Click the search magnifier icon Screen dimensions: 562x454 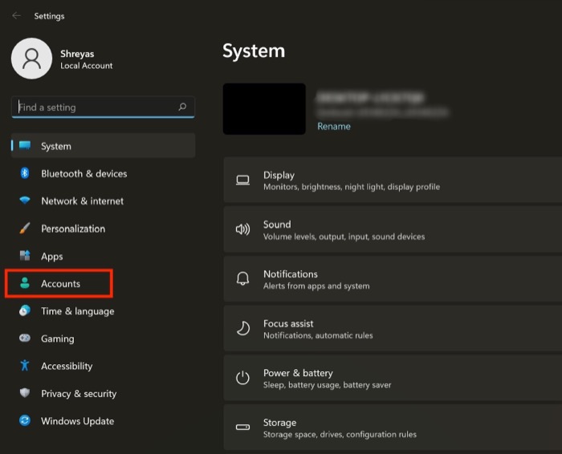[182, 107]
